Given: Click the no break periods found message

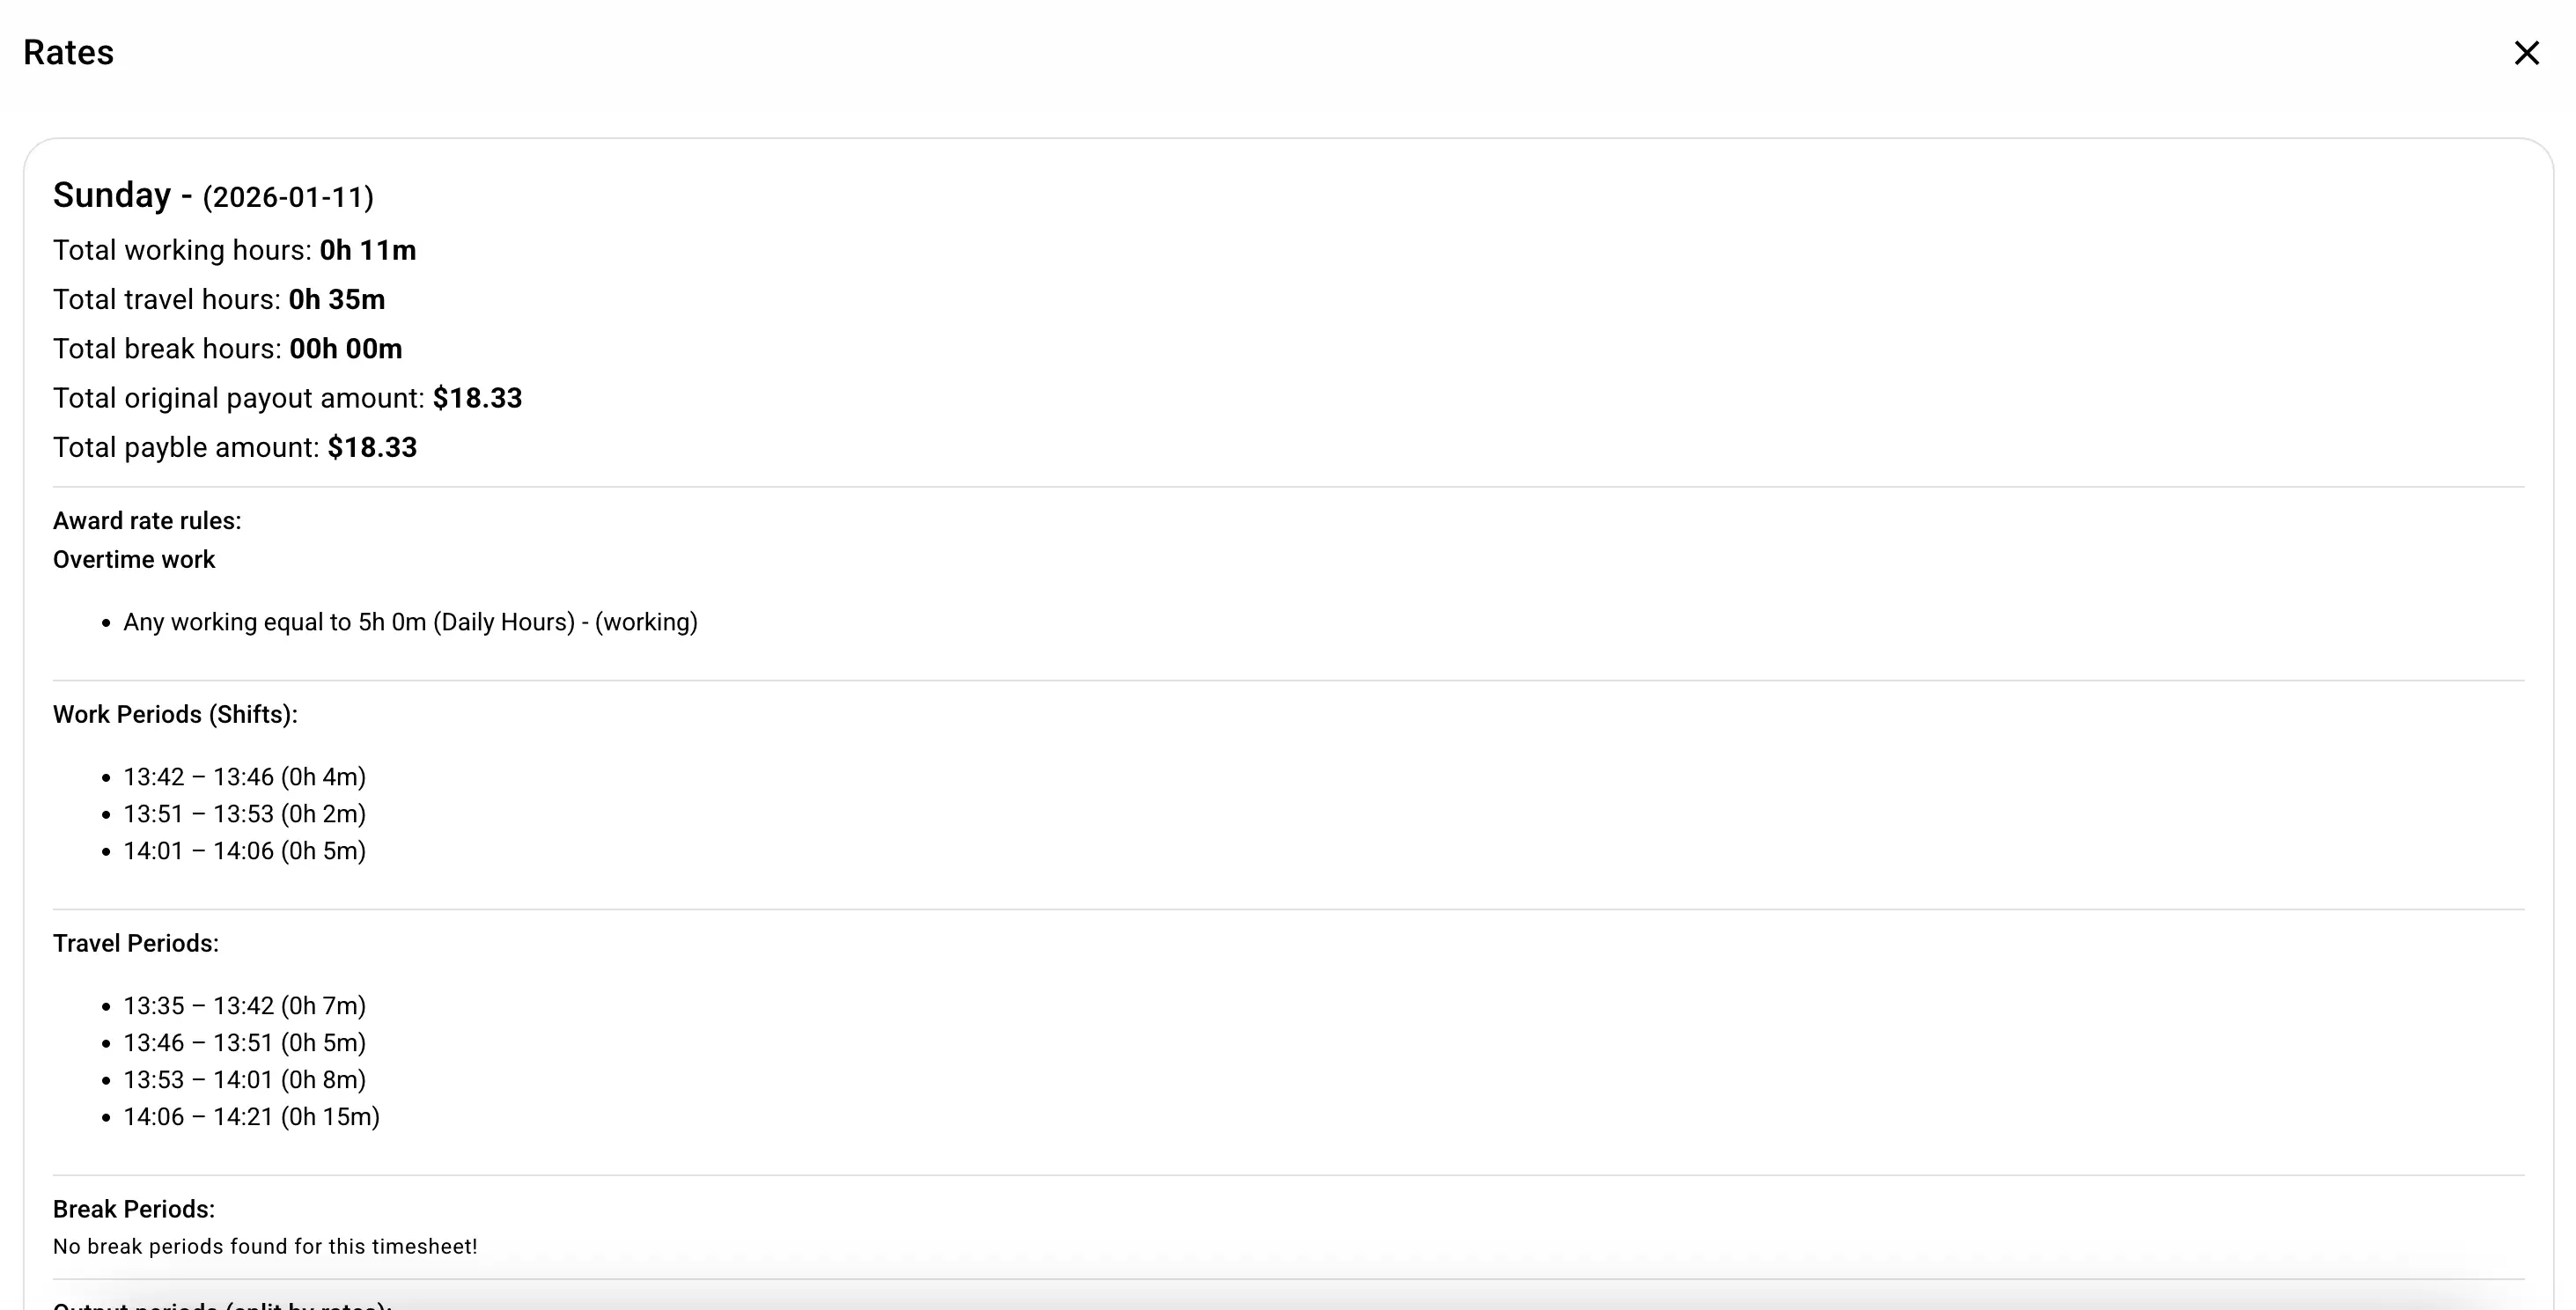Looking at the screenshot, I should point(265,1247).
